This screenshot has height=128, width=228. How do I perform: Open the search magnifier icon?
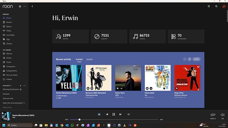tap(216, 6)
